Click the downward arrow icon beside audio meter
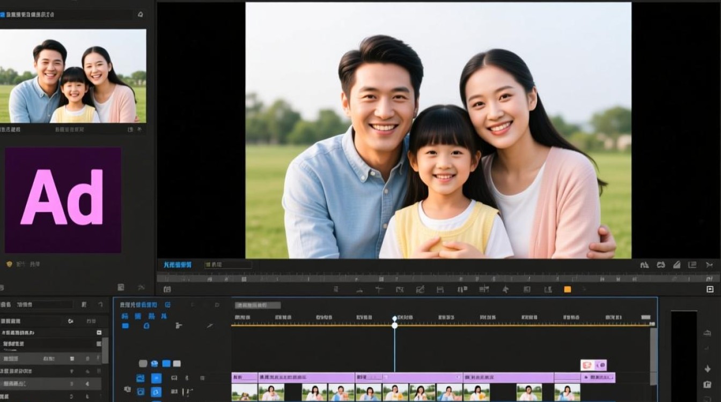 point(708,369)
